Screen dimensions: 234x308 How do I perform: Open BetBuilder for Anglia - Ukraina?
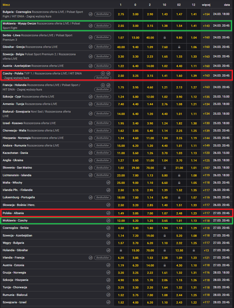coord(103,160)
